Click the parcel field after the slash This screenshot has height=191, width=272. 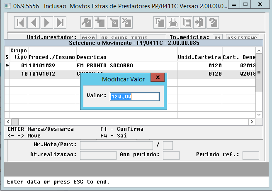tap(168, 145)
